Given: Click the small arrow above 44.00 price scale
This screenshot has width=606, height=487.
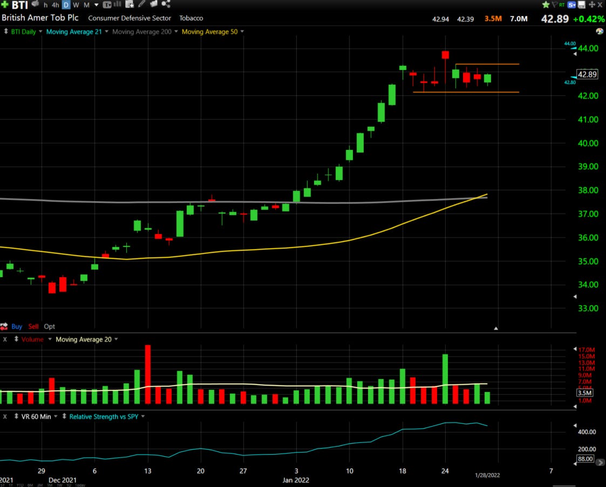Looking at the screenshot, I should click(x=575, y=54).
